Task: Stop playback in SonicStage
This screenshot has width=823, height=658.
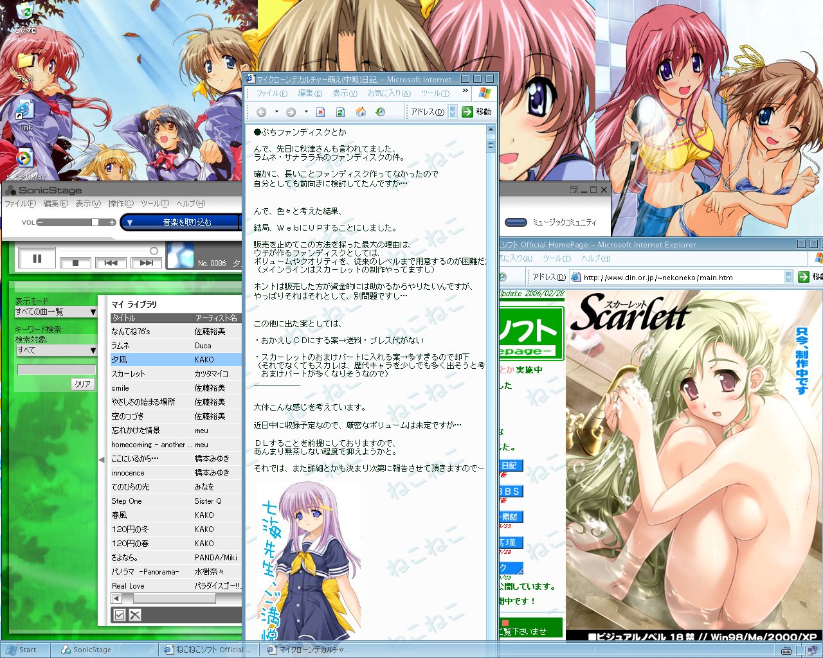Action: coord(75,263)
